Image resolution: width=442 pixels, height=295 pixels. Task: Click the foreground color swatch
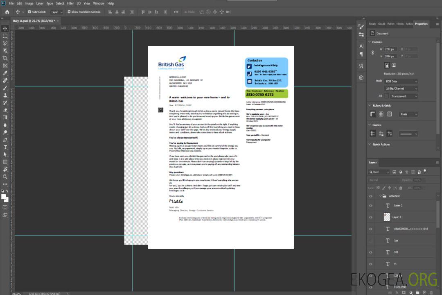pos(4,197)
